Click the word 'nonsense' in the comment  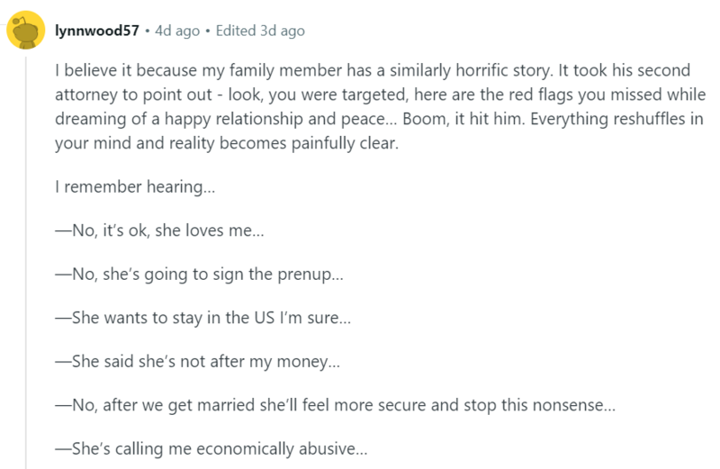pos(573,405)
